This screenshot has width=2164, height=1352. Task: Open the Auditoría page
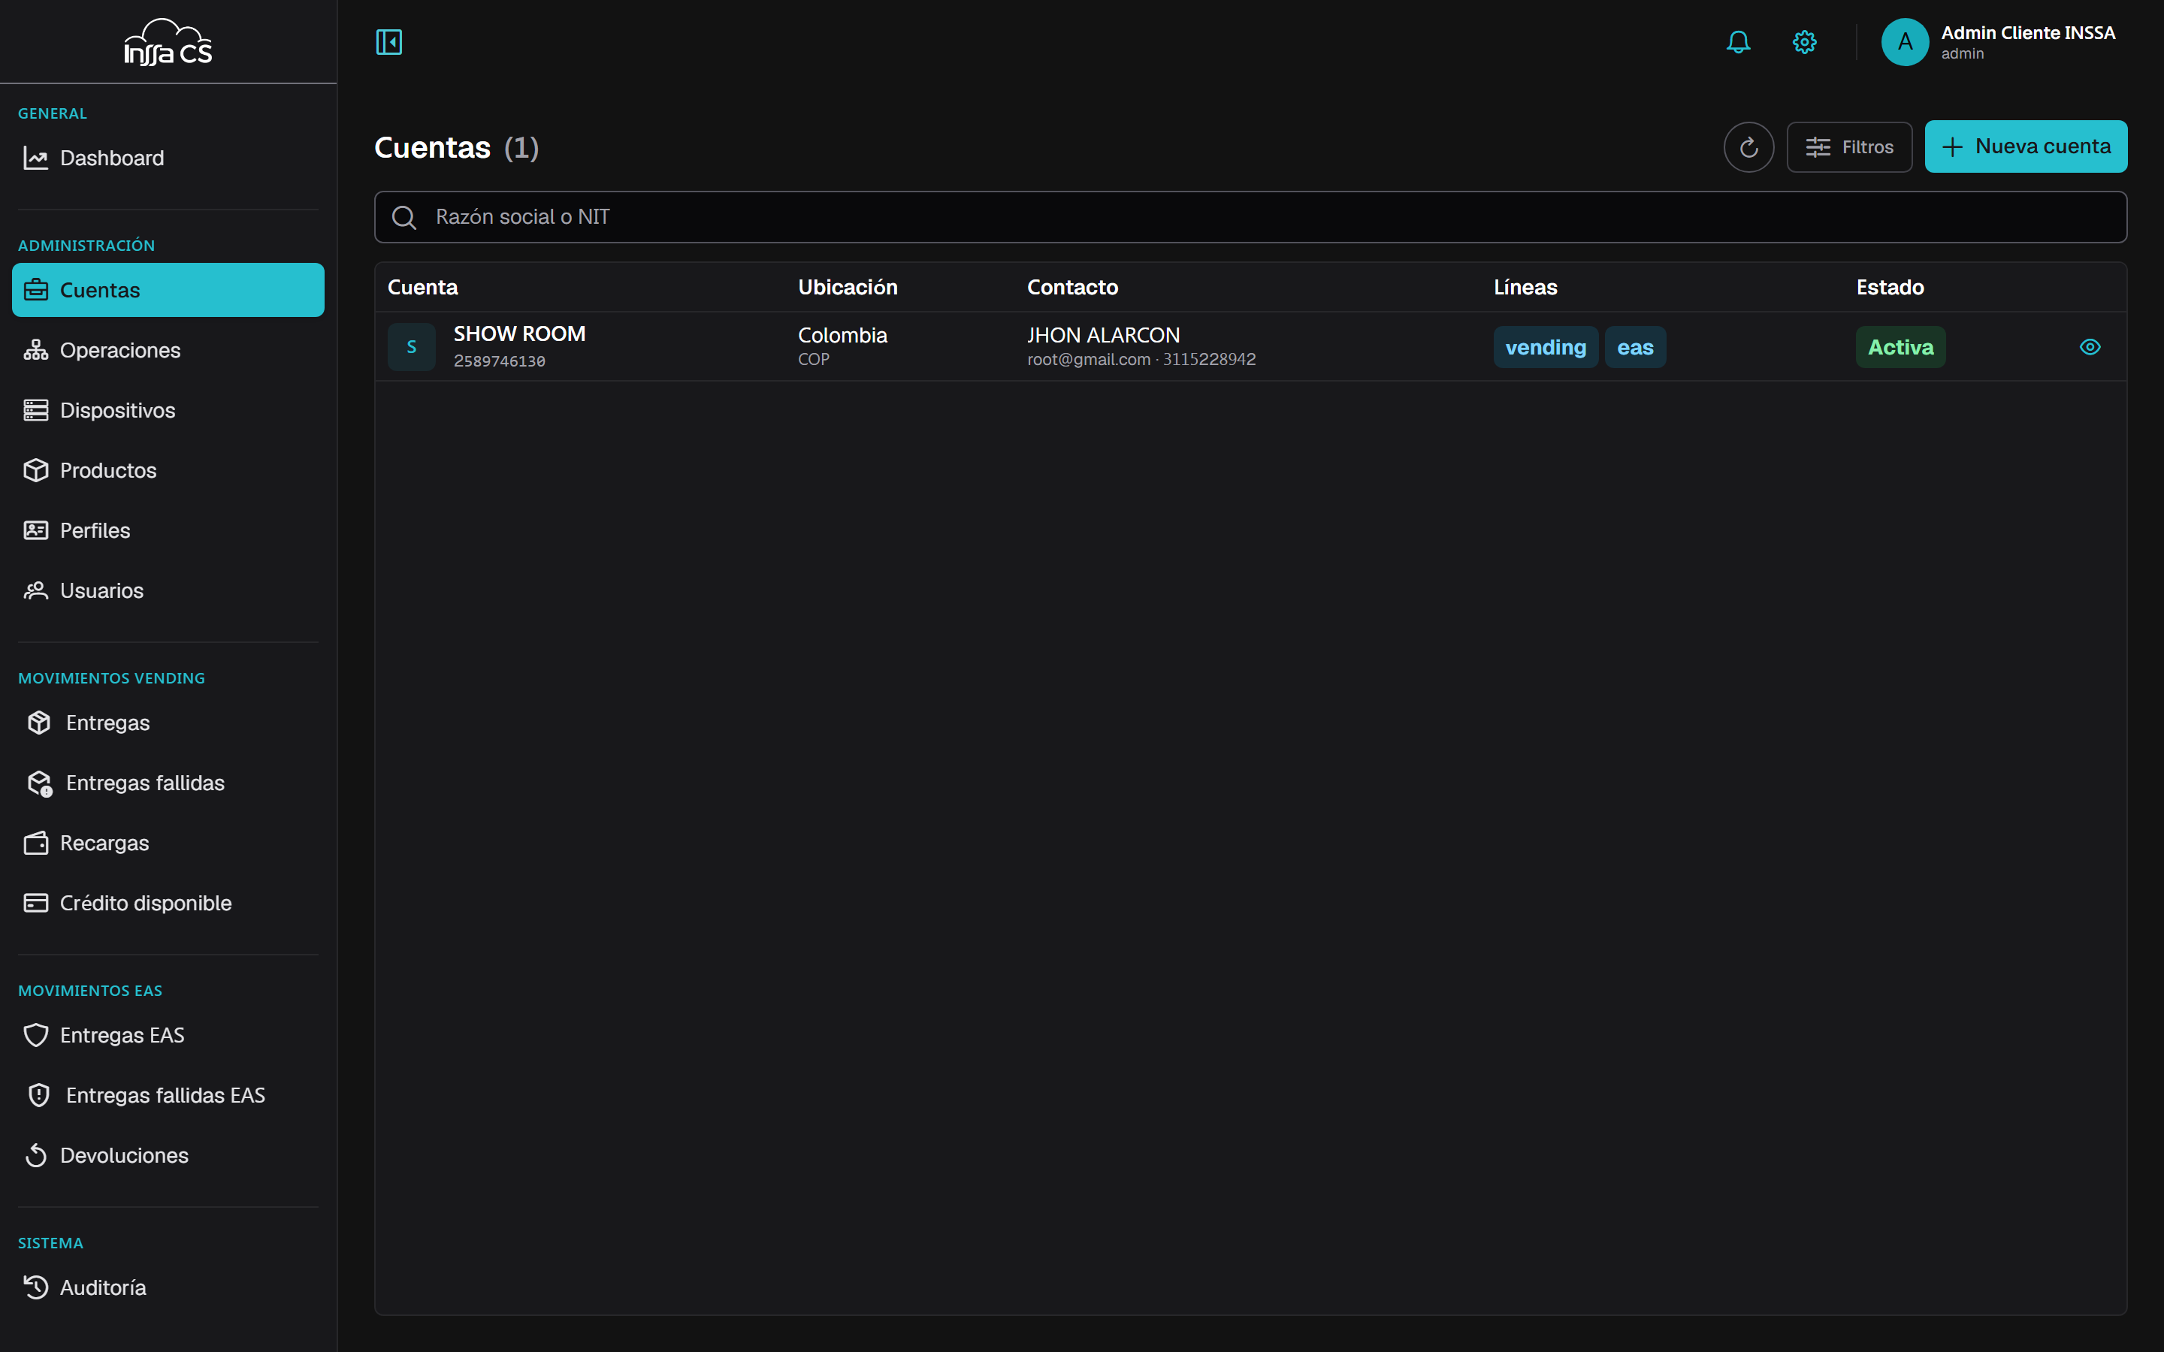(x=168, y=1287)
